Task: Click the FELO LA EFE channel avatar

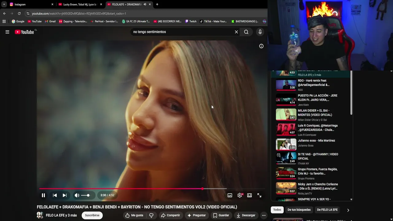Action: tap(40, 215)
